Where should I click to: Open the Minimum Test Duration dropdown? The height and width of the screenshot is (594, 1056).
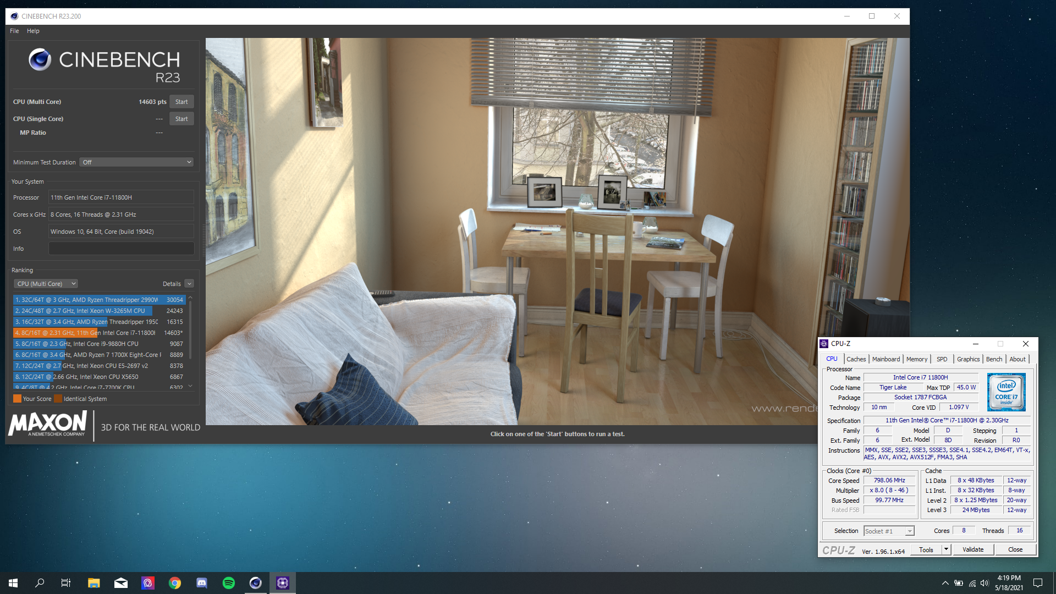point(136,162)
